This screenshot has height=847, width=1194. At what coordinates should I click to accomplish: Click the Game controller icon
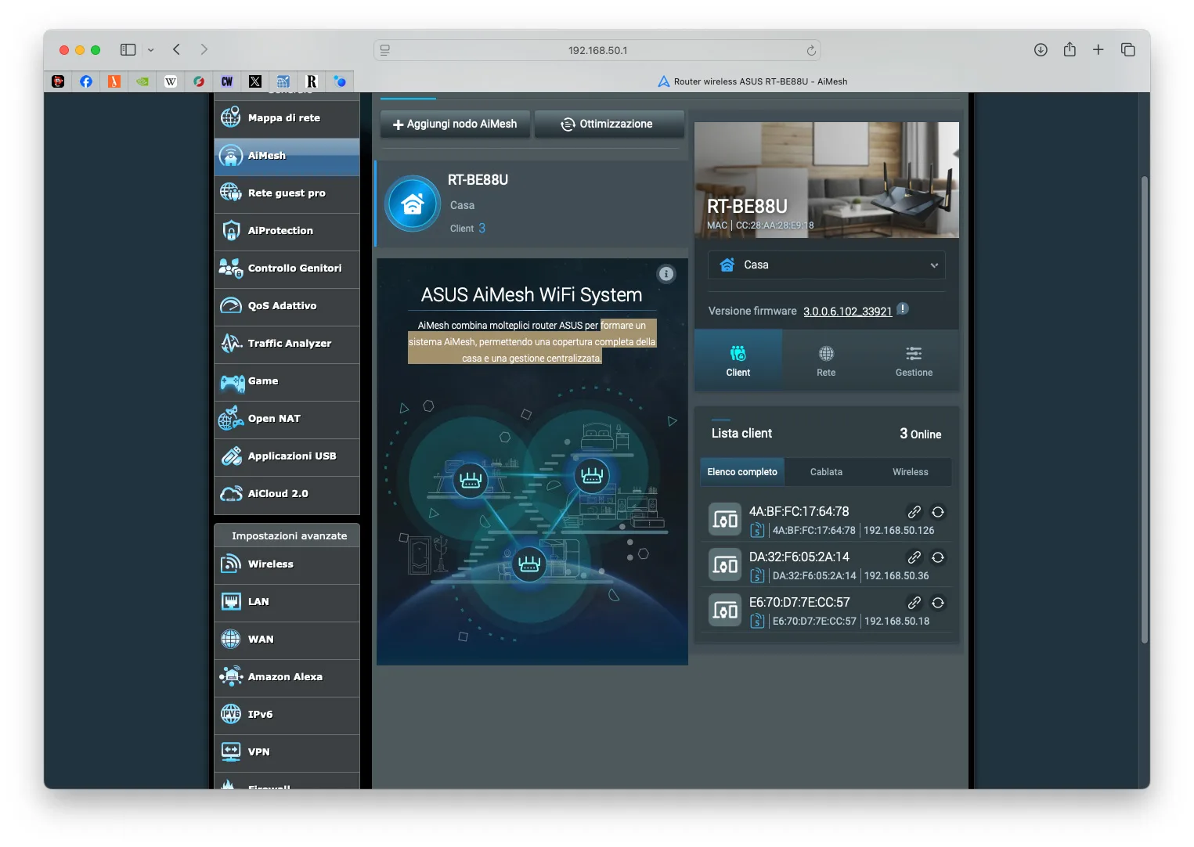pyautogui.click(x=232, y=382)
